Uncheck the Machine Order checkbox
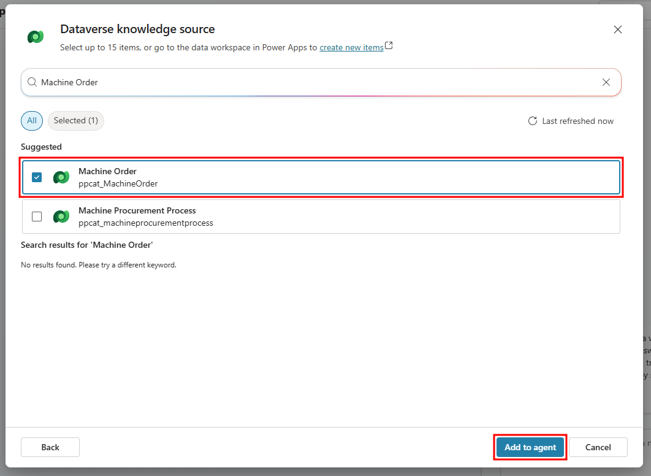The width and height of the screenshot is (651, 476). click(37, 177)
